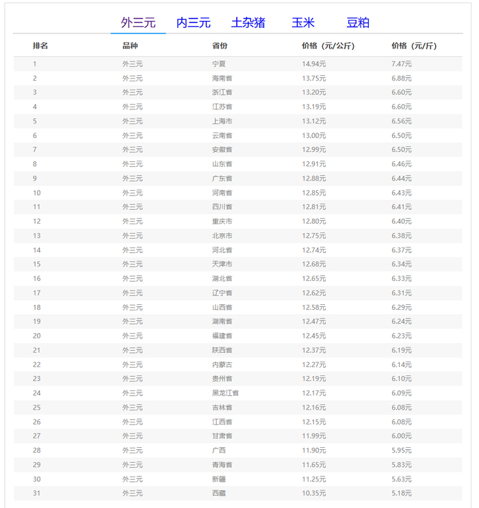Select province cell 吉林省
The height and width of the screenshot is (508, 479).
click(x=222, y=407)
